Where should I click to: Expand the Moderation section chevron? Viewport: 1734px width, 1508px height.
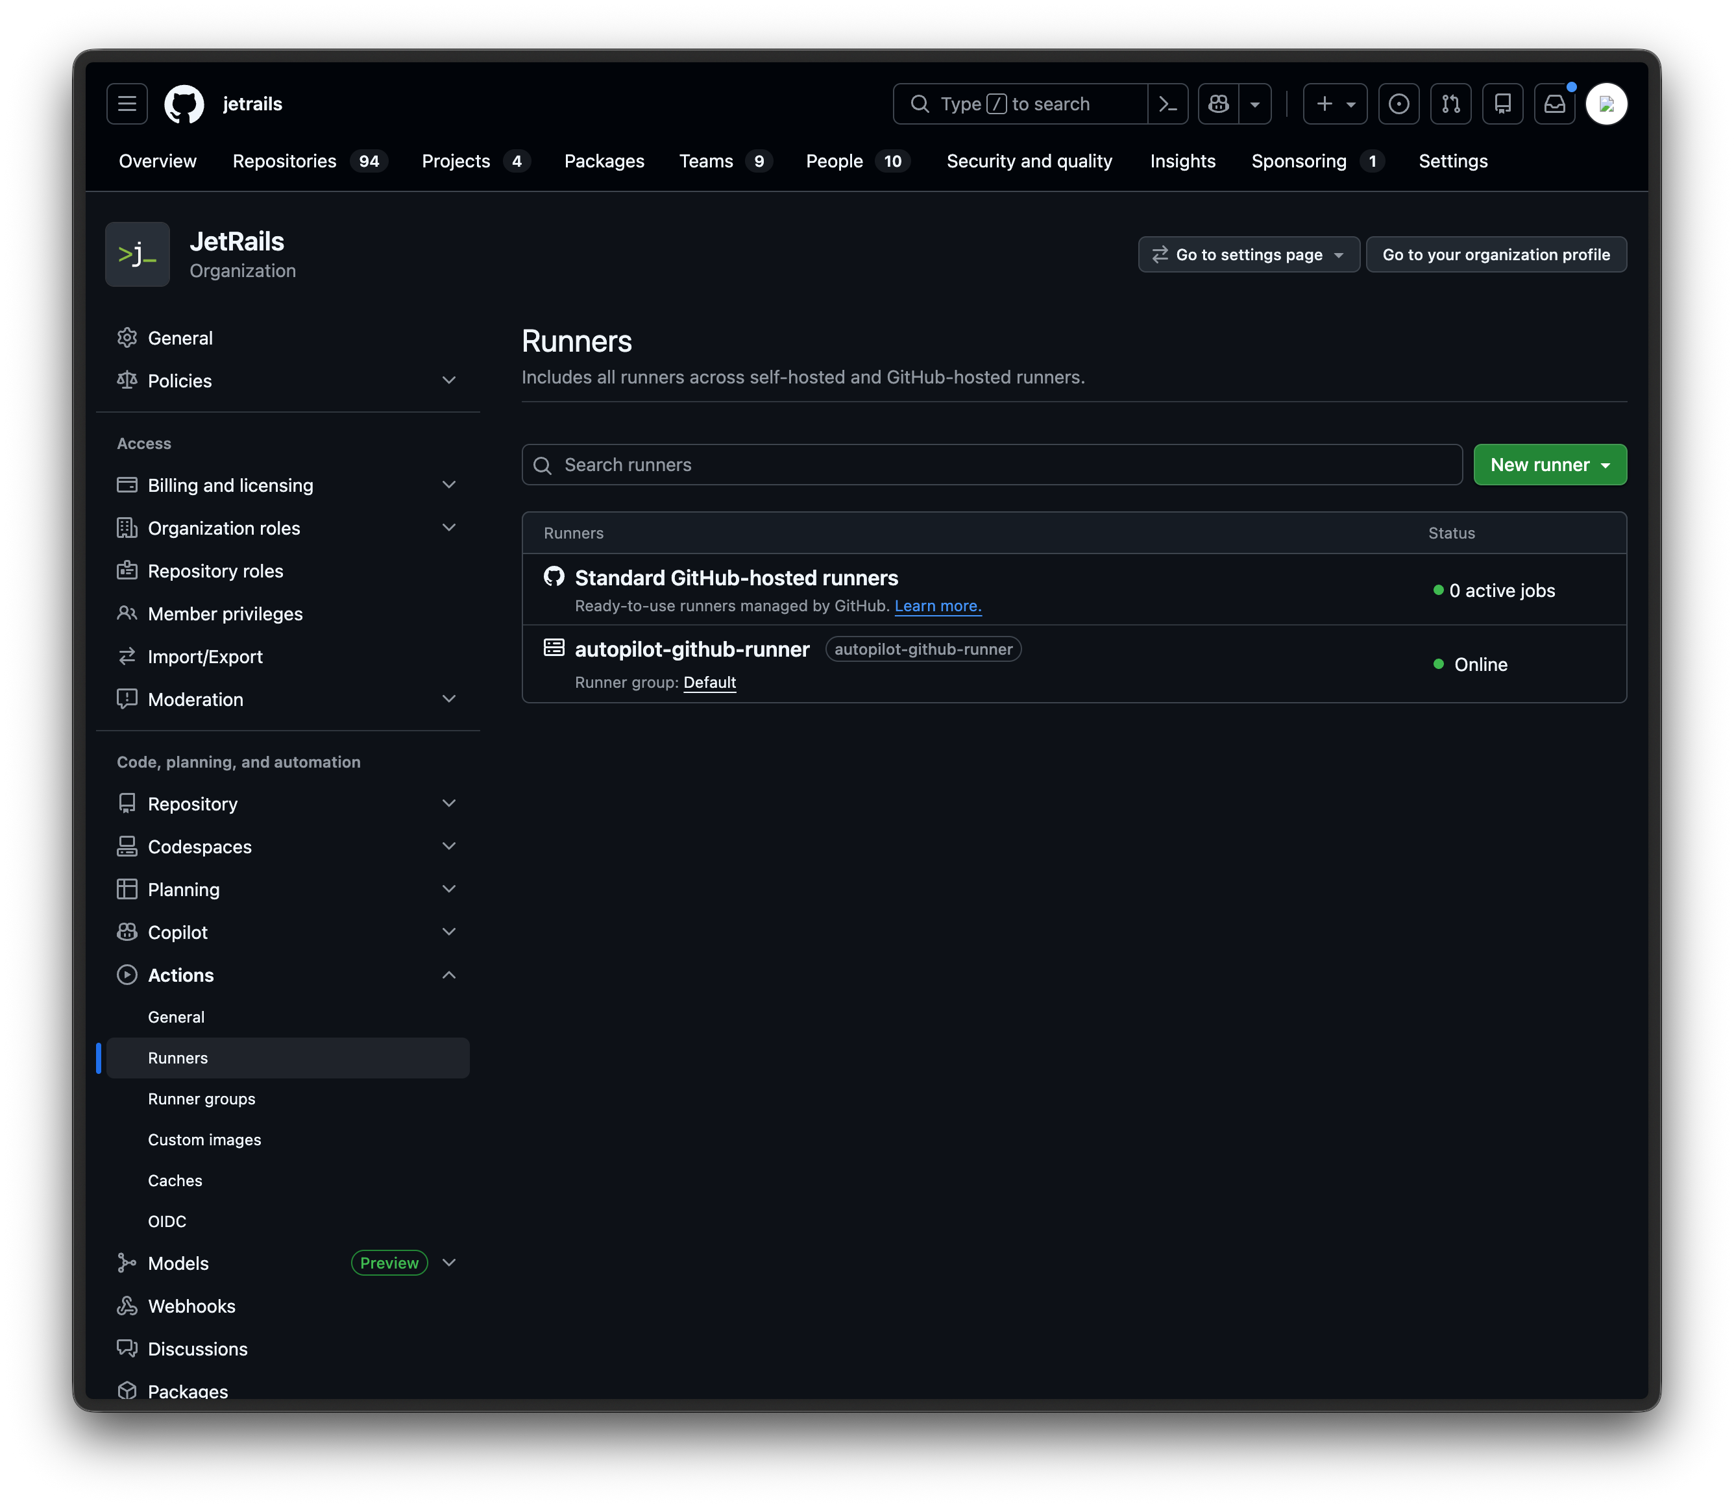[x=448, y=699]
